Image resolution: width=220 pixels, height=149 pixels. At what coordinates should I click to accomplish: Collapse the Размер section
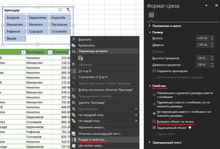[150, 32]
